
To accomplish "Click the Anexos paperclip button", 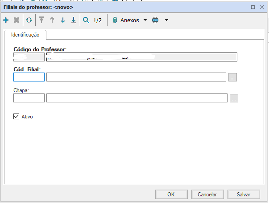I will coord(126,20).
